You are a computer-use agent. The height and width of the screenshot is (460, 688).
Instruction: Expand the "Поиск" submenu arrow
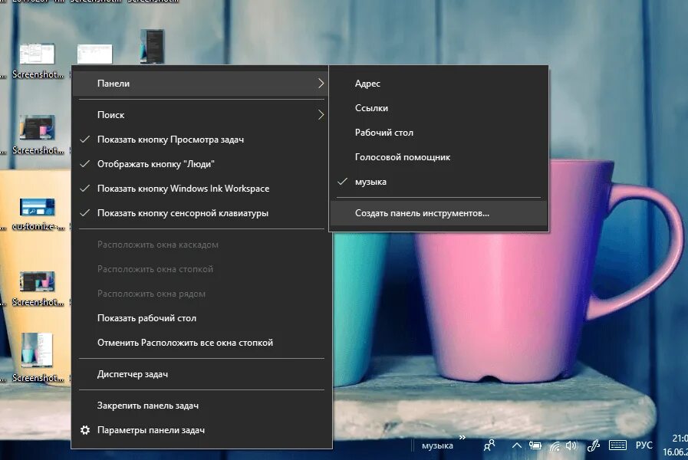click(321, 115)
